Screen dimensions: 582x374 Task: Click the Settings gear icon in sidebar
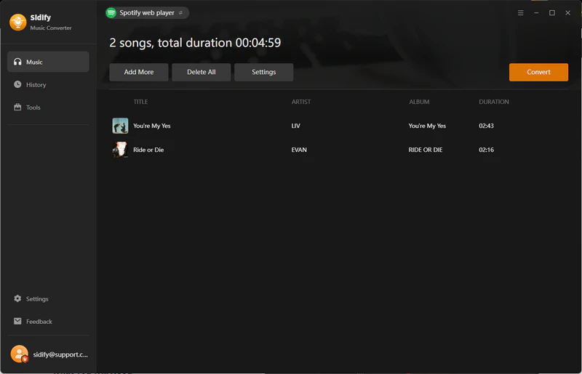[17, 298]
